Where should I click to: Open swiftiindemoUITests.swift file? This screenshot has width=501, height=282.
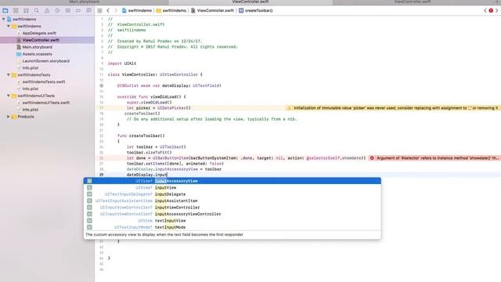click(45, 103)
